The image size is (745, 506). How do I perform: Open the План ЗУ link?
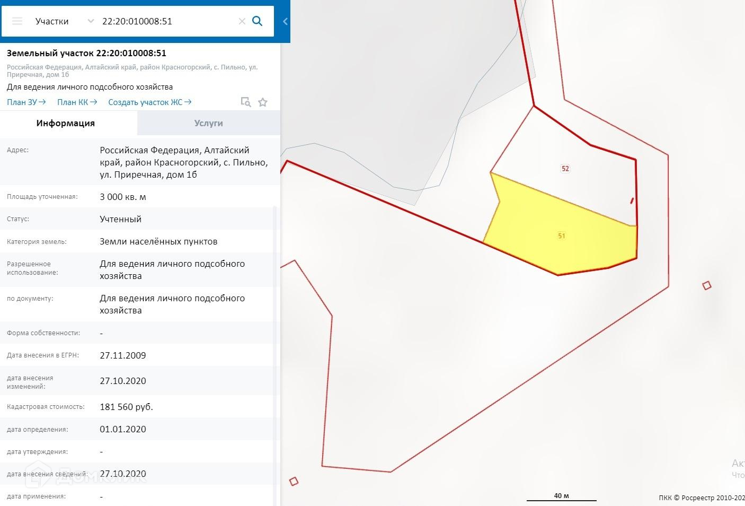(x=26, y=102)
